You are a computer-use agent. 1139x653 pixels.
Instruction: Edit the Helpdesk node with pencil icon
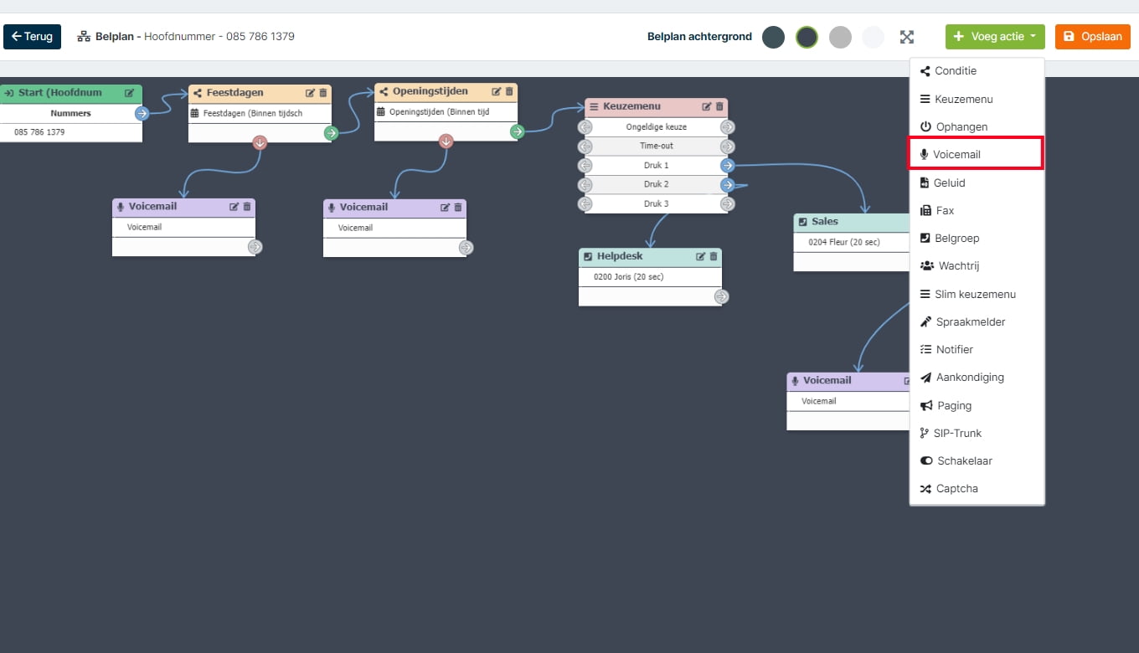(x=701, y=256)
